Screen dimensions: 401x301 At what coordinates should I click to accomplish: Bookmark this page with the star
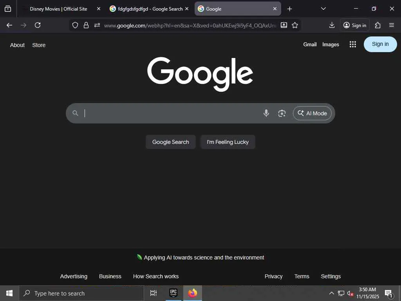295,25
